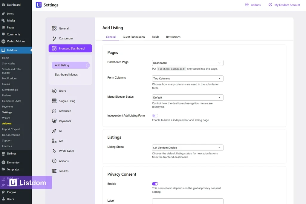The image size is (306, 204).
Task: Select the Single Listing settings icon
Action: (x=55, y=101)
